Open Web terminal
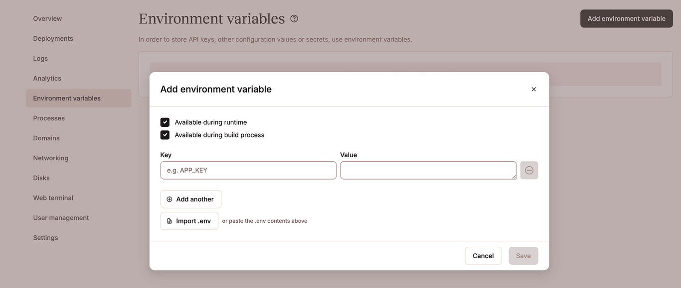681x288 pixels. pyautogui.click(x=53, y=198)
